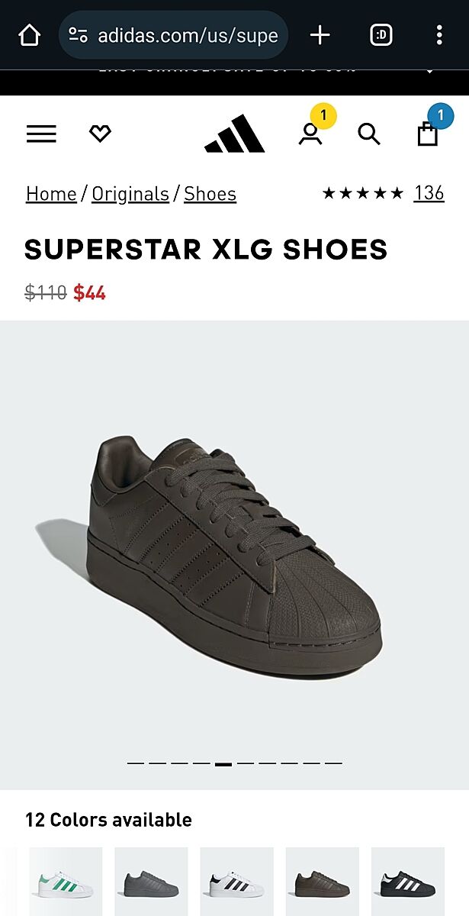The height and width of the screenshot is (916, 469).
Task: Open the wishlist heart icon
Action: [x=100, y=134]
